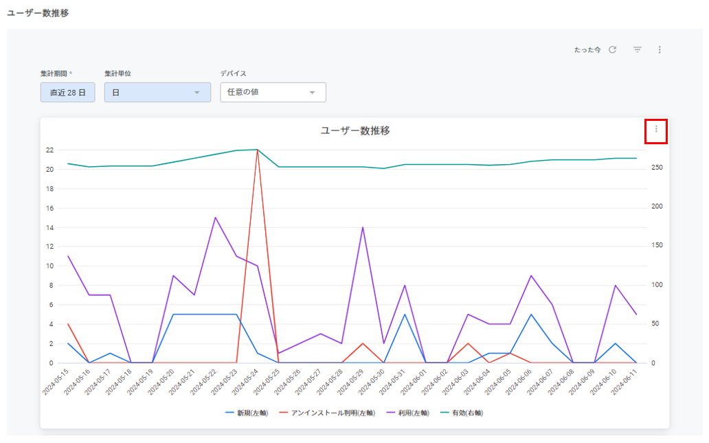Click the 150 right axis value
Viewport: 709px width, 443px height.
657,245
